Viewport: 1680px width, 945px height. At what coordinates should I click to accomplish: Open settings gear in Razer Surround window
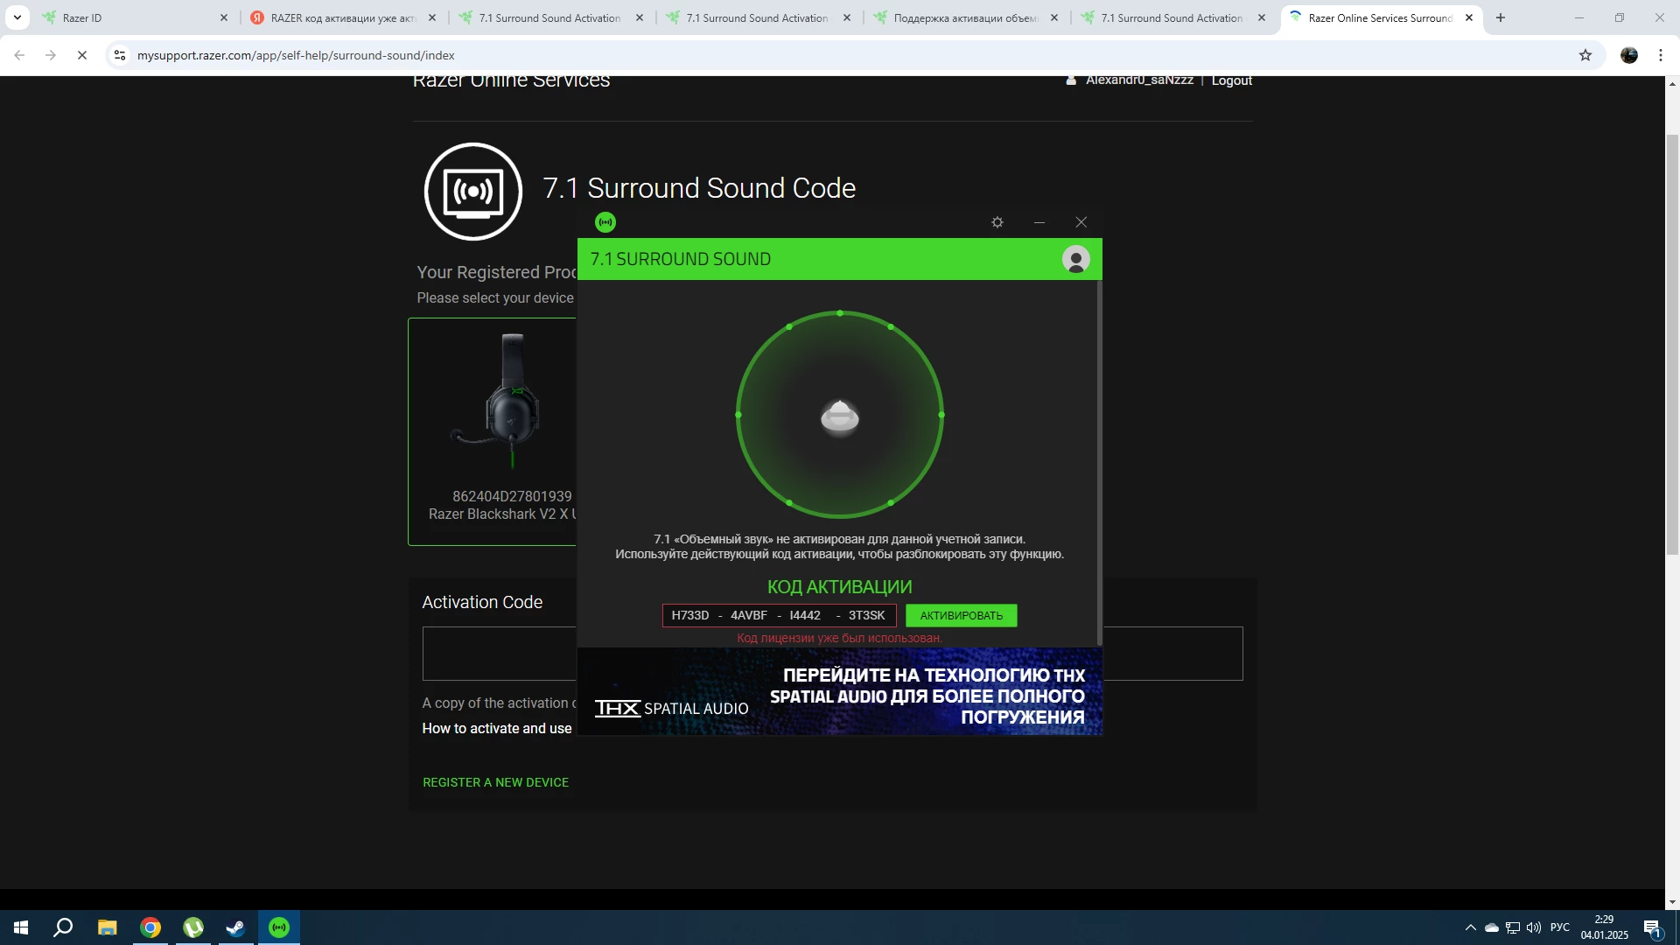(997, 222)
